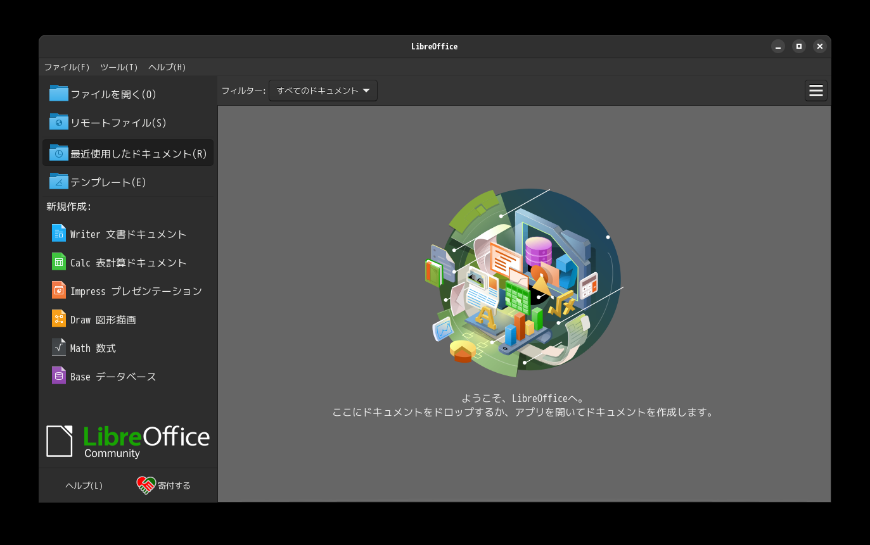870x545 pixels.
Task: Create a new Writer 文書ドキュメント
Action: (x=128, y=234)
